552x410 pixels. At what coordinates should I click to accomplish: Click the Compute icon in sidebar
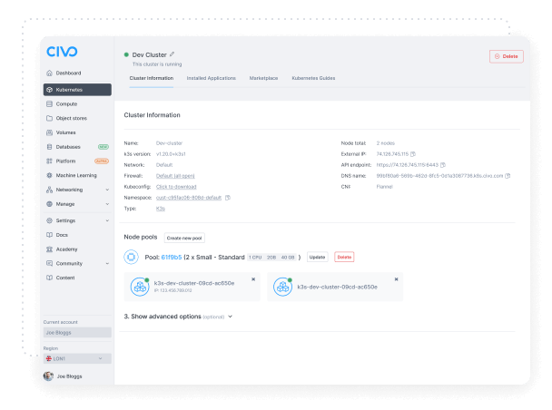48,104
